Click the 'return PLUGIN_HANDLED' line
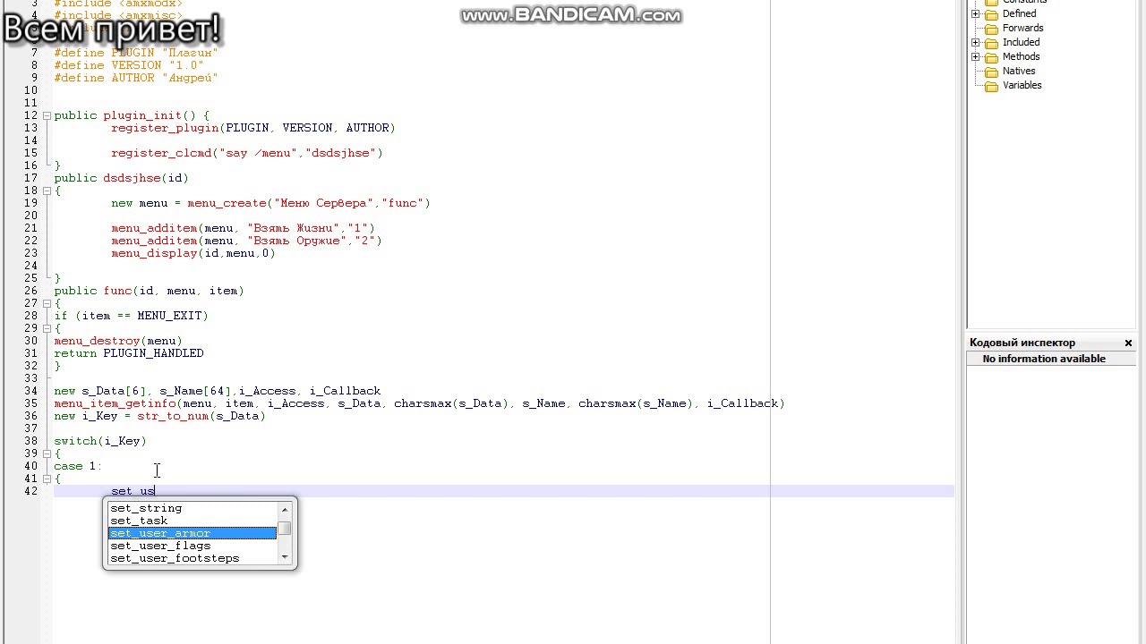 [x=129, y=353]
